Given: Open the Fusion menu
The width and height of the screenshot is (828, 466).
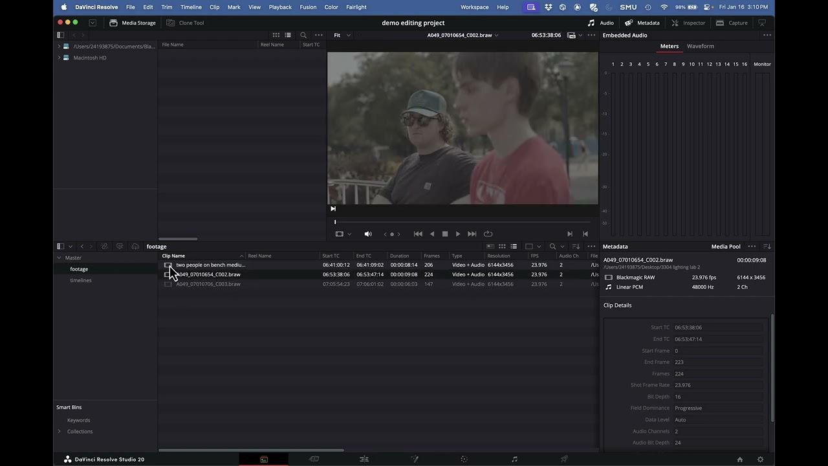Looking at the screenshot, I should pyautogui.click(x=308, y=7).
